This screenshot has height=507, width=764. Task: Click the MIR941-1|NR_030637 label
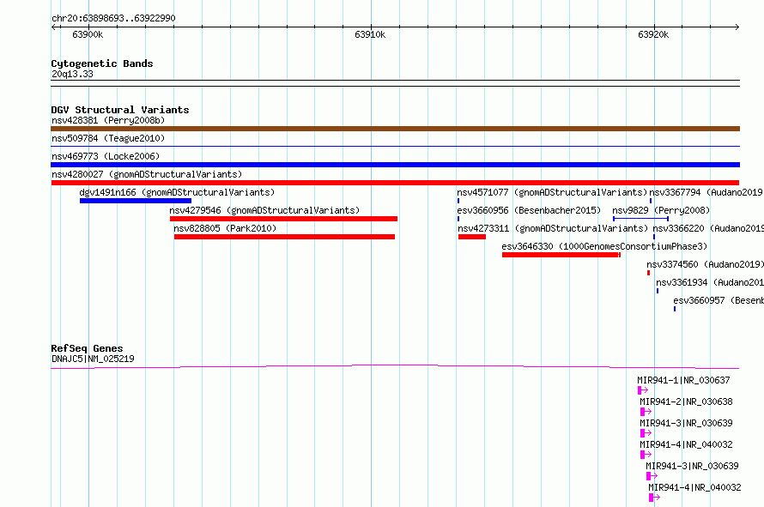[x=683, y=380]
